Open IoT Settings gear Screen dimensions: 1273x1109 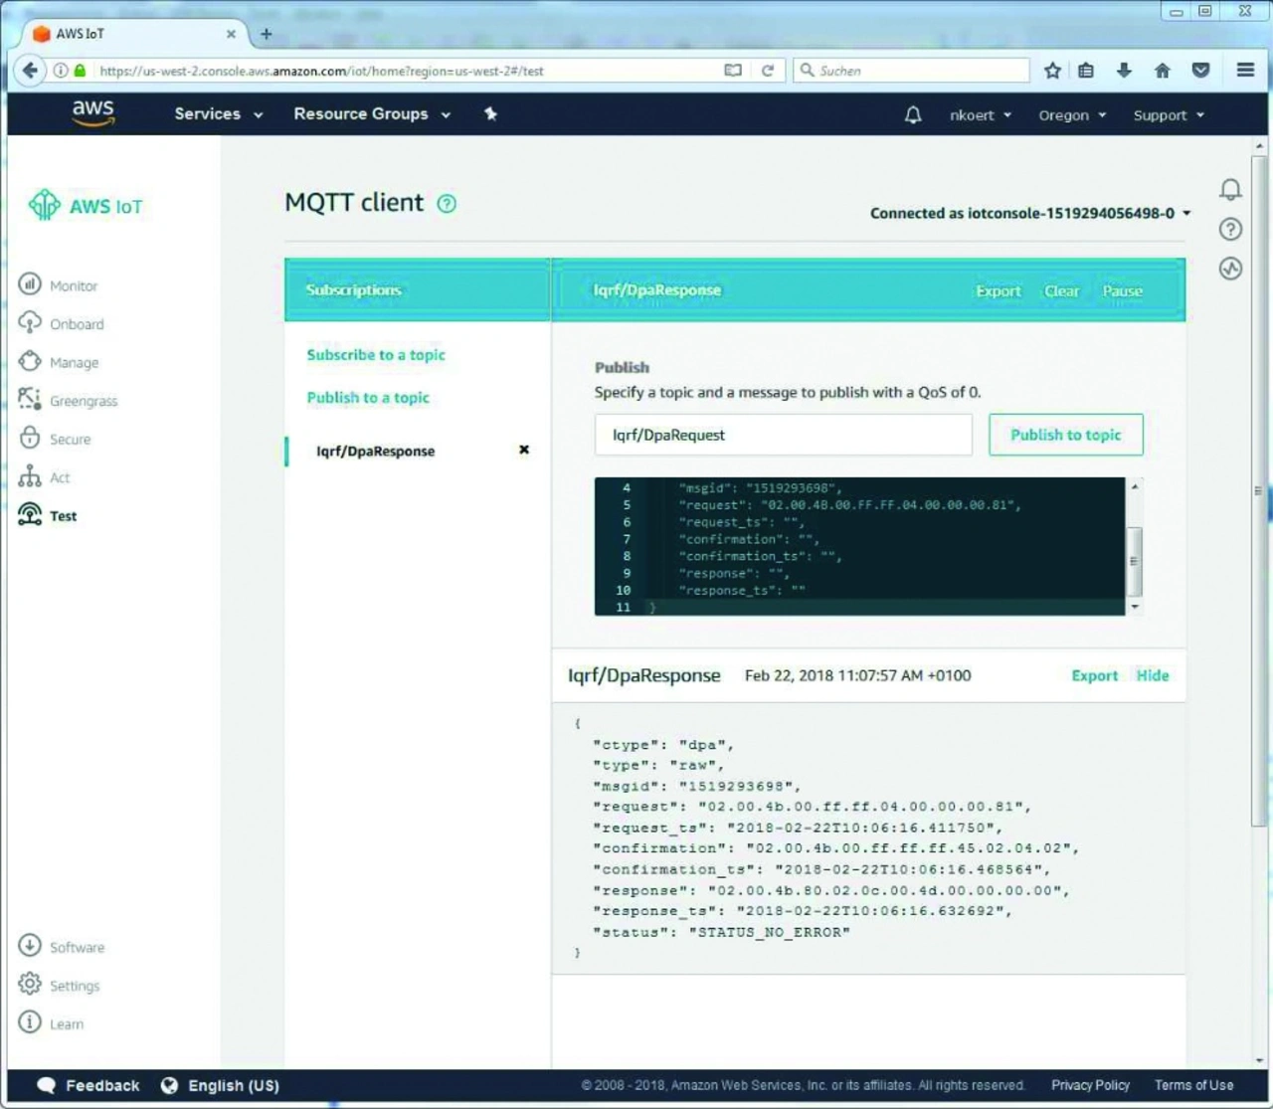[30, 985]
